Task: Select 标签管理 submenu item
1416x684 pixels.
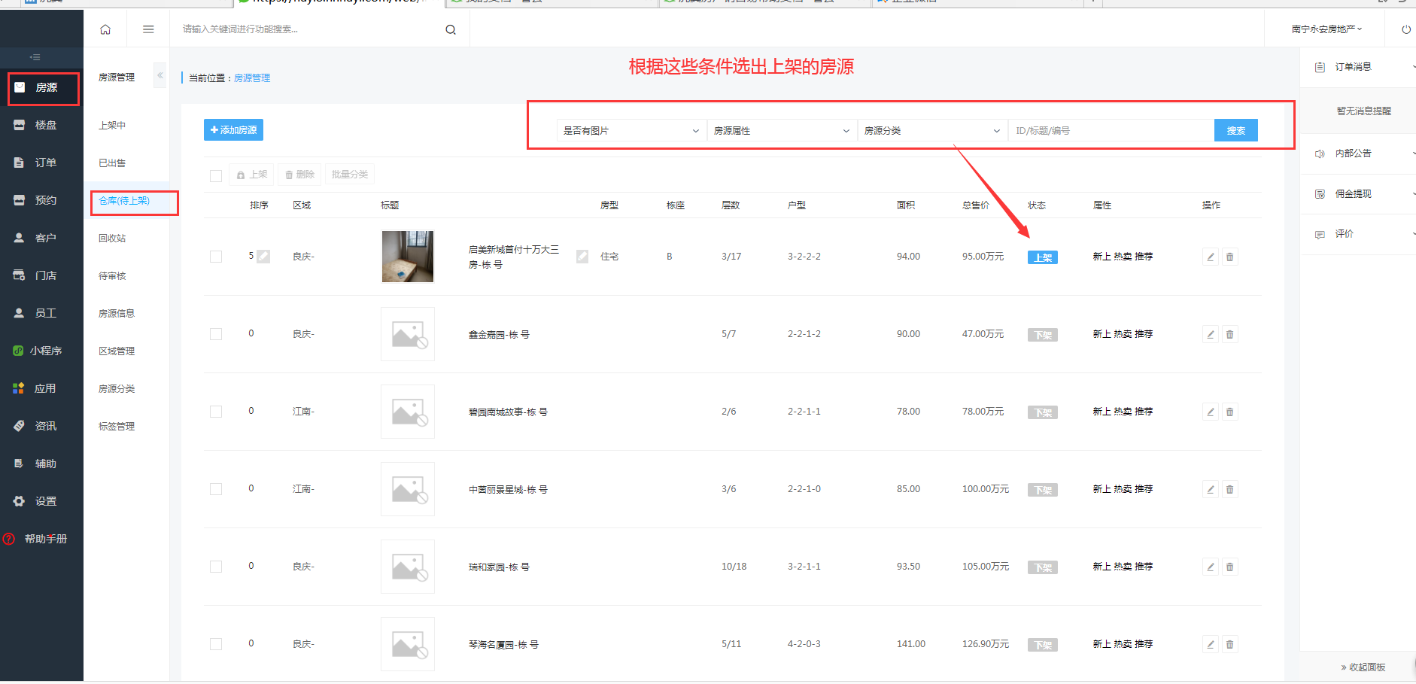Action: pos(117,427)
